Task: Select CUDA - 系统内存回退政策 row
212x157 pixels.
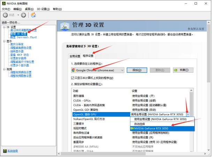Action: (x=130, y=105)
